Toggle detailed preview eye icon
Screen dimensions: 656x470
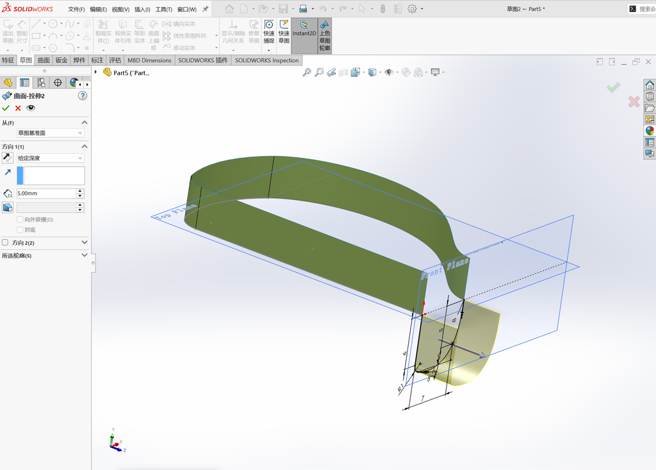click(31, 108)
